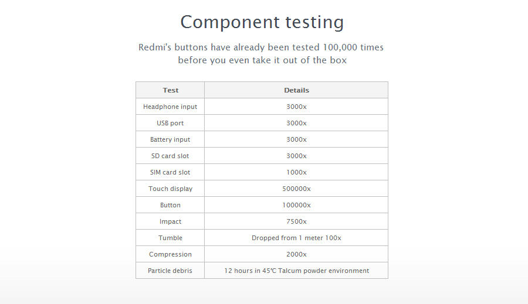Click the SD card slot cell
528x304 pixels.
coord(170,156)
